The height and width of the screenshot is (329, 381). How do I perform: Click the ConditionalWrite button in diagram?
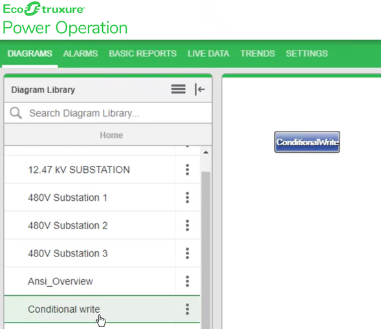[x=307, y=142]
